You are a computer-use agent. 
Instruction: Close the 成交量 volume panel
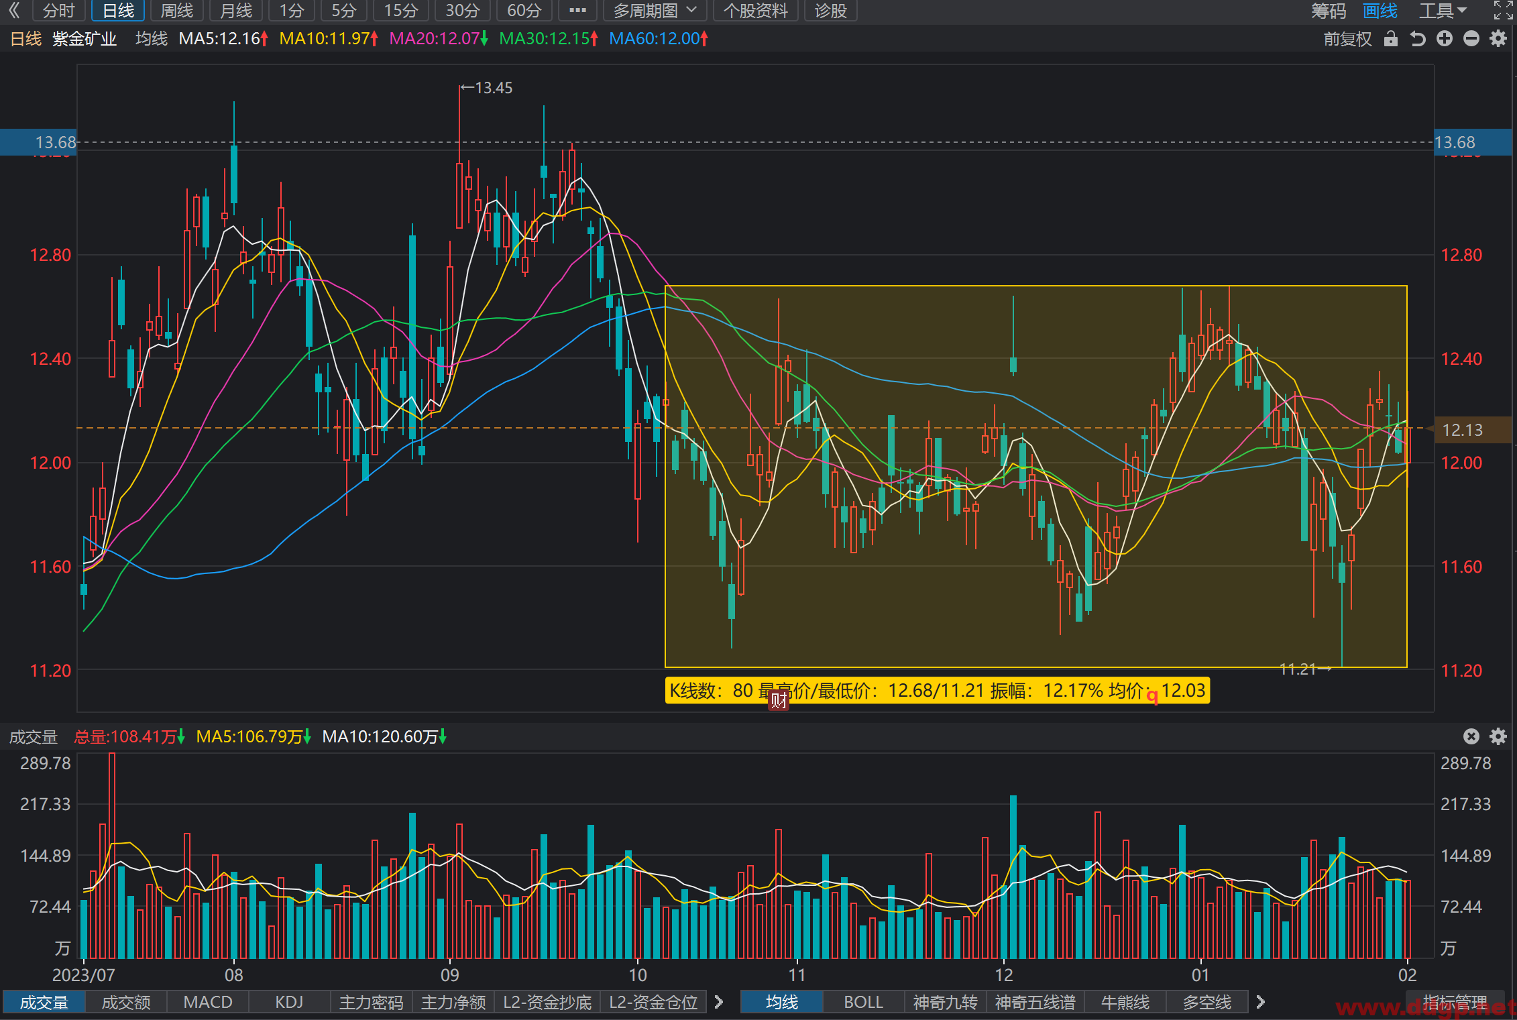[x=1471, y=736]
